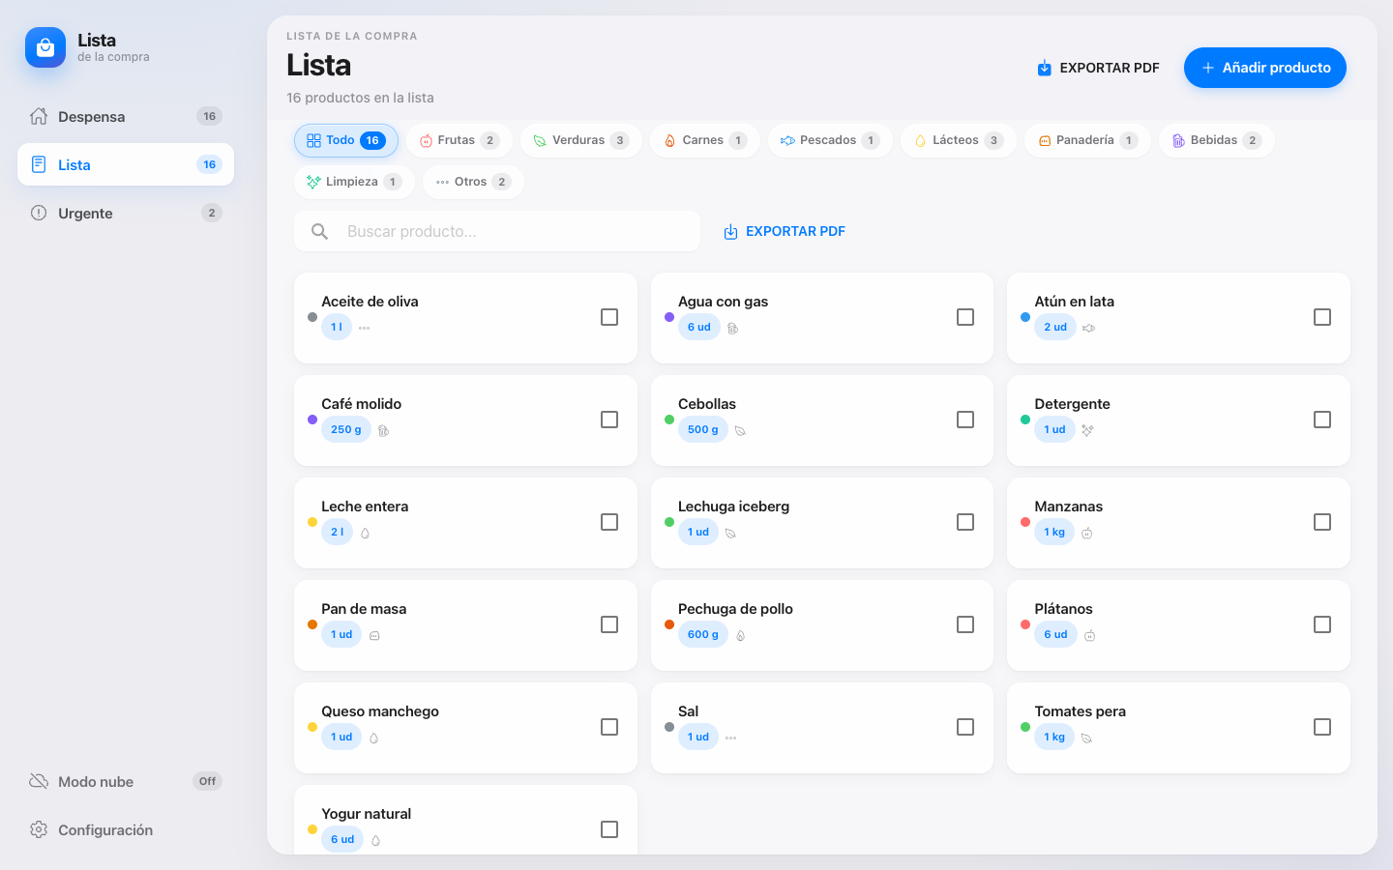Click the drinks icon on Agua con gas
Image resolution: width=1393 pixels, height=870 pixels.
click(x=732, y=328)
